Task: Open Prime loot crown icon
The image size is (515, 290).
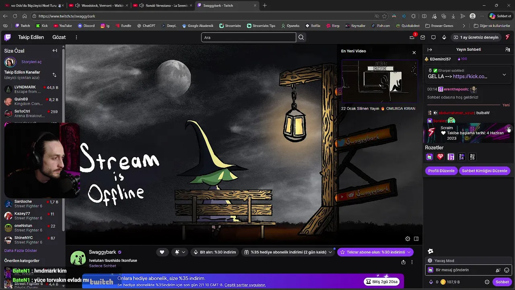Action: coord(412,37)
